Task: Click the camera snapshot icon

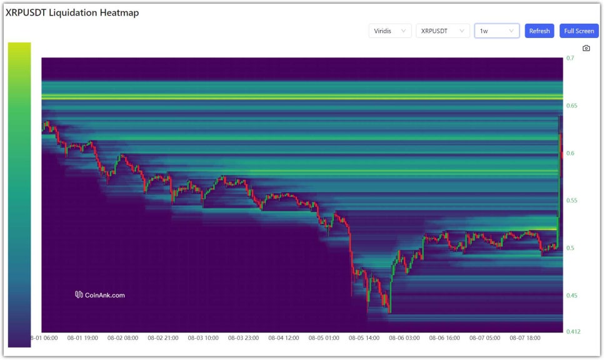Action: point(586,48)
